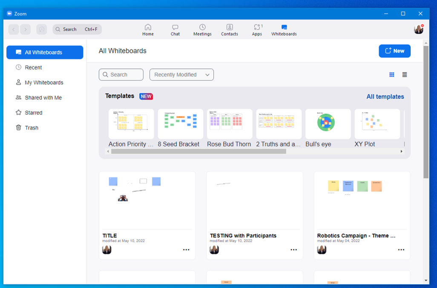This screenshot has height=288, width=437.
Task: Minimize the Zoom window
Action: (x=386, y=14)
